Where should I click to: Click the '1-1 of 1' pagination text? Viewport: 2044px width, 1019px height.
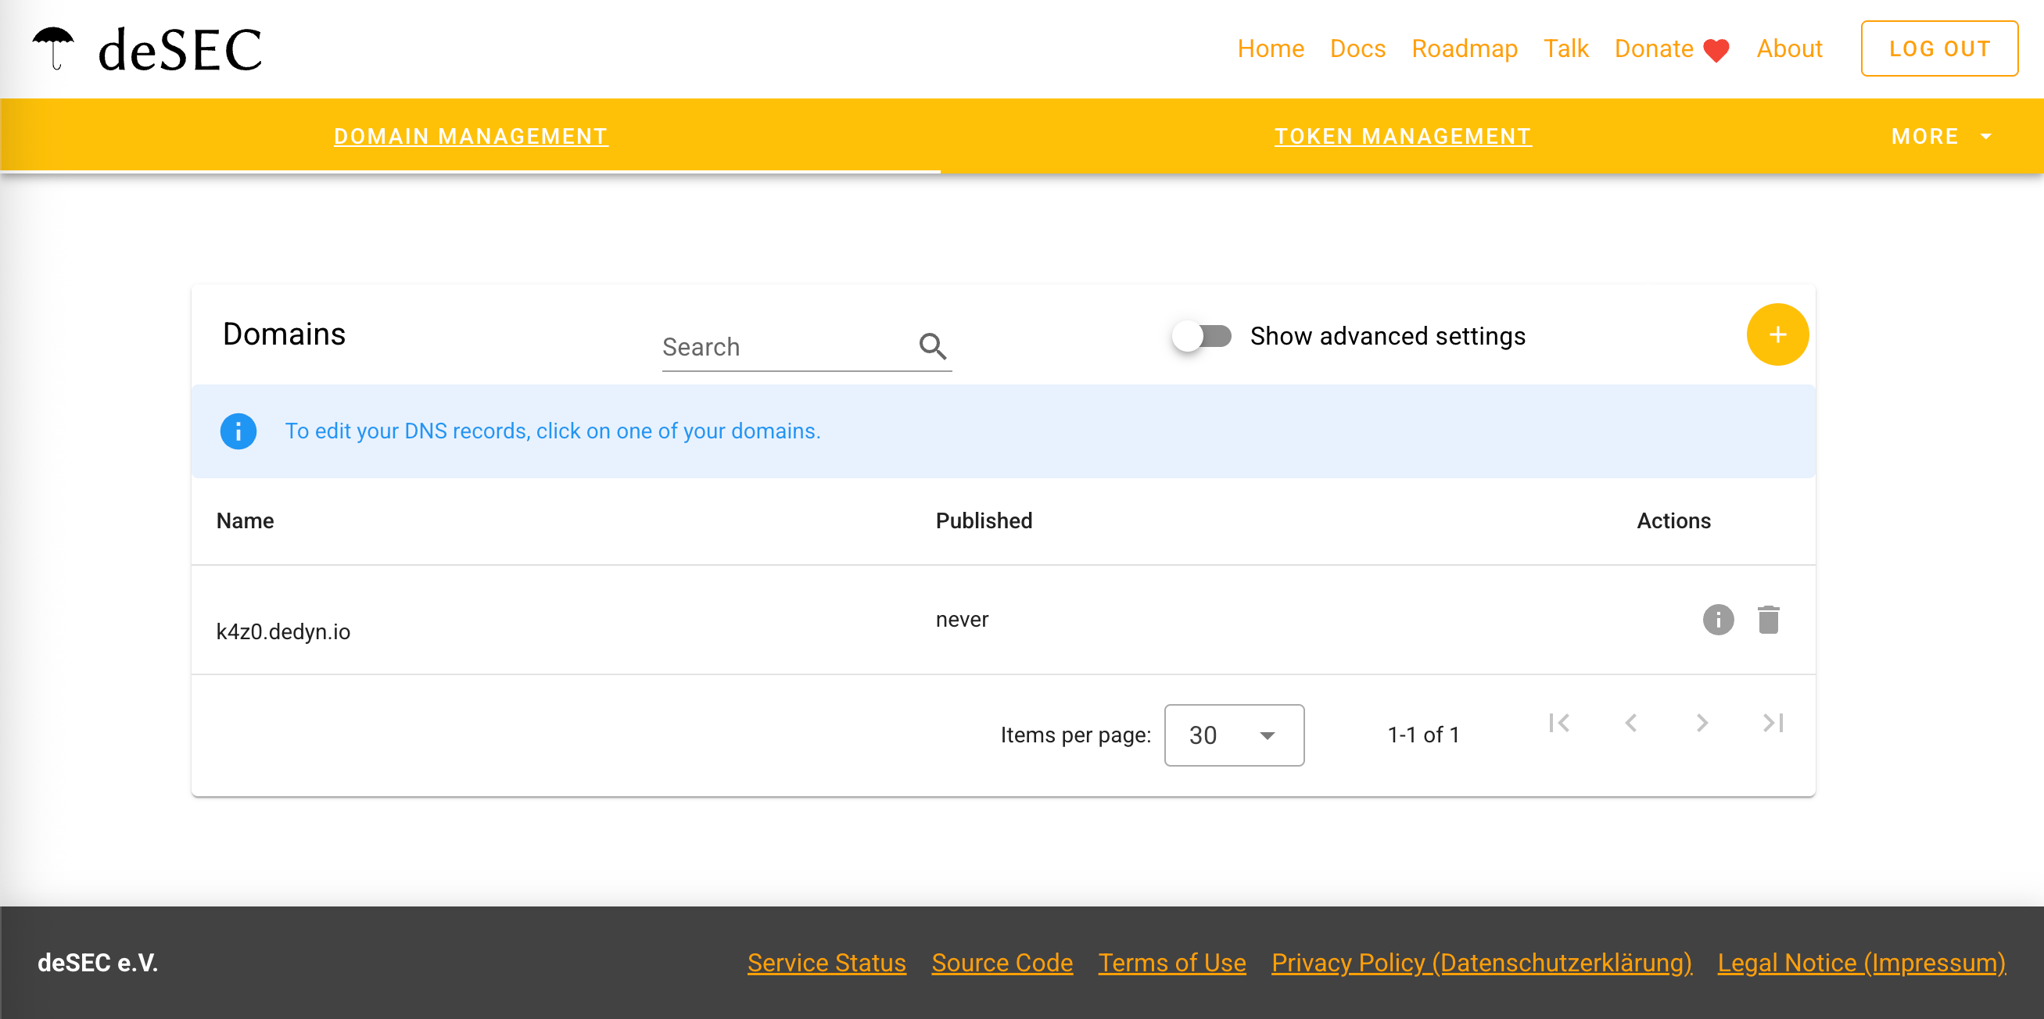click(1422, 735)
